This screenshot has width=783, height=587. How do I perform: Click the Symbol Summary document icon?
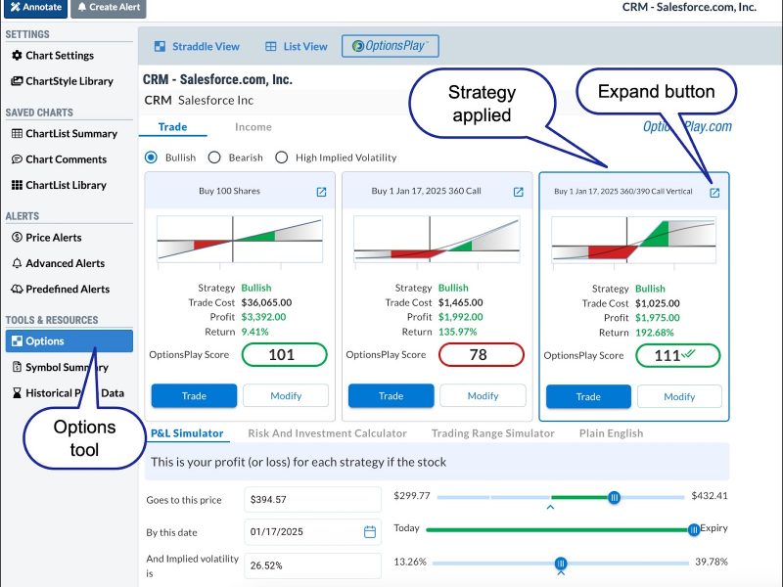(17, 367)
